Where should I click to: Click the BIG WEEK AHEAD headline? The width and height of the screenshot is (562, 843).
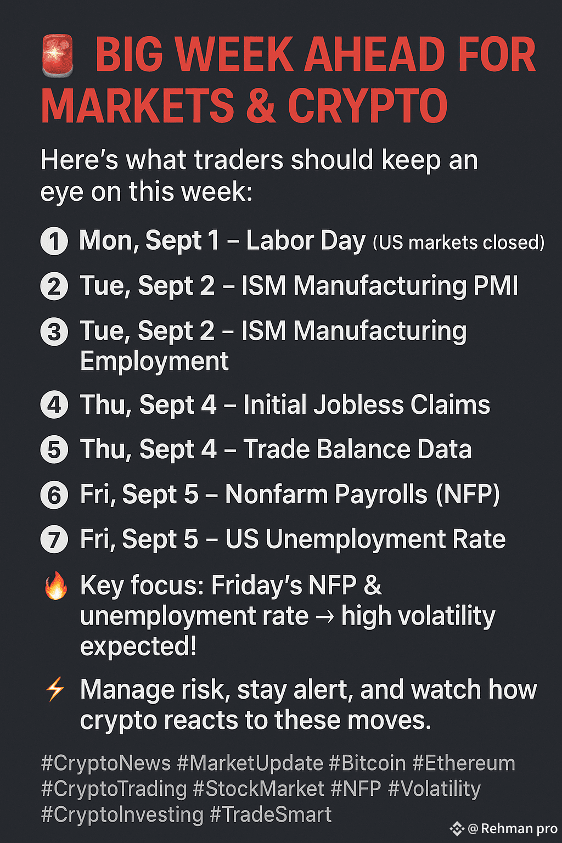[x=289, y=80]
